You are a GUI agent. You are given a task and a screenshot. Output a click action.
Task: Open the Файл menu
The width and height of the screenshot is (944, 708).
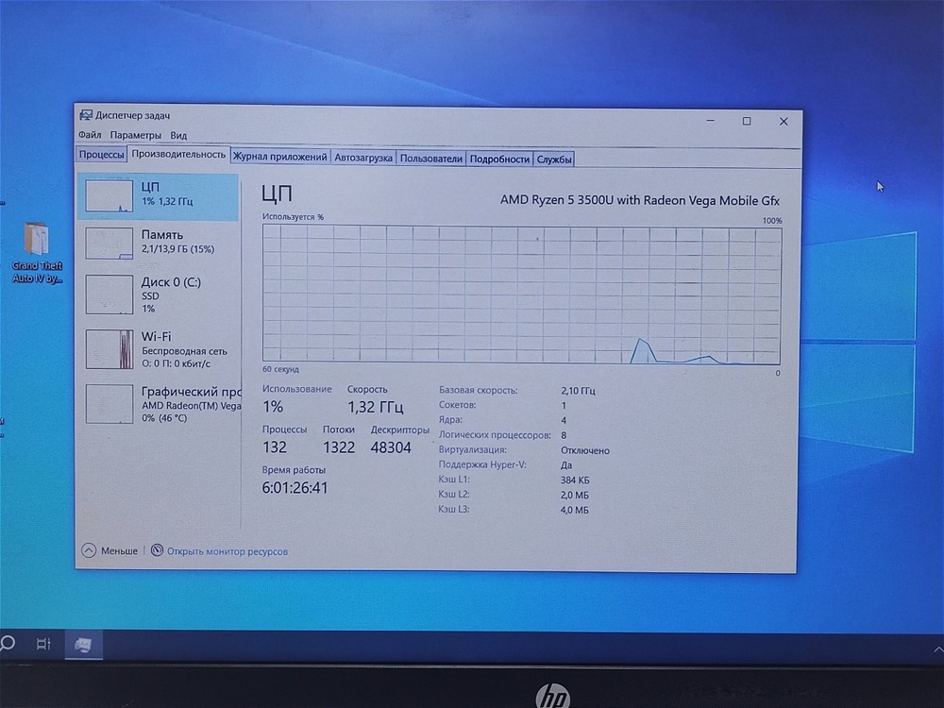tap(90, 135)
